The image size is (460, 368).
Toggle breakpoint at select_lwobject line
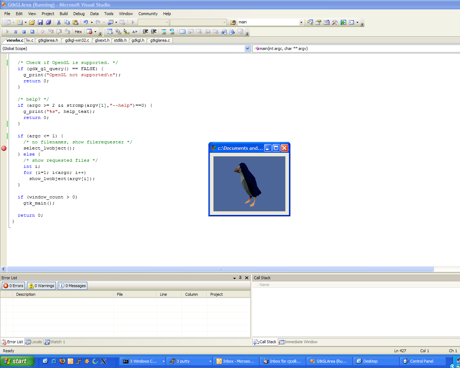[4, 148]
